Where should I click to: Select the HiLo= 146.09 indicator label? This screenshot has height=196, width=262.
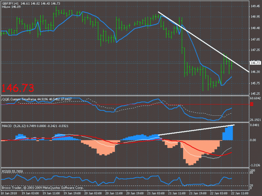[x=11, y=7]
